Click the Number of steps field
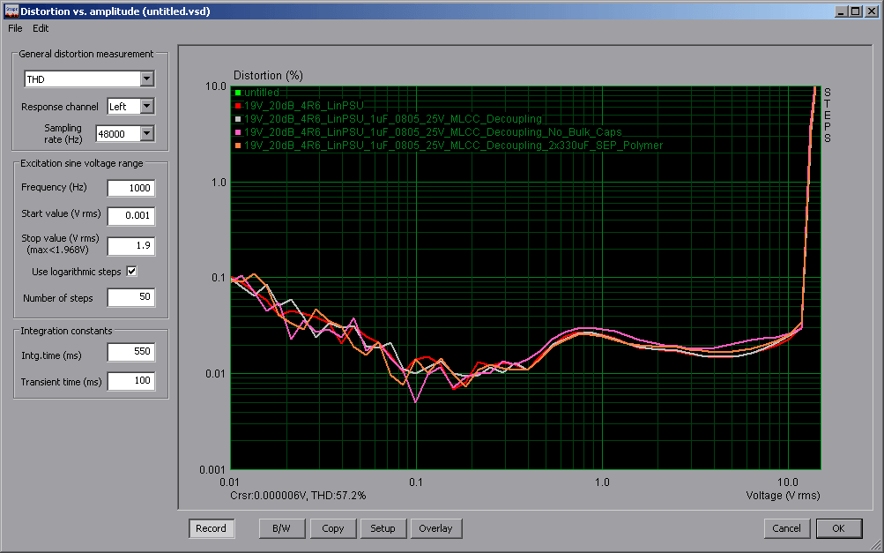This screenshot has height=553, width=884. (130, 297)
